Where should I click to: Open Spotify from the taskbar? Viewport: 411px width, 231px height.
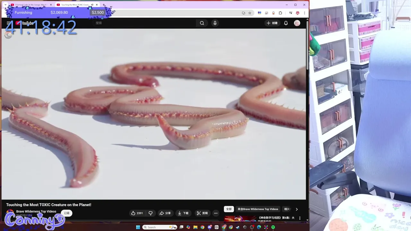pyautogui.click(x=273, y=227)
